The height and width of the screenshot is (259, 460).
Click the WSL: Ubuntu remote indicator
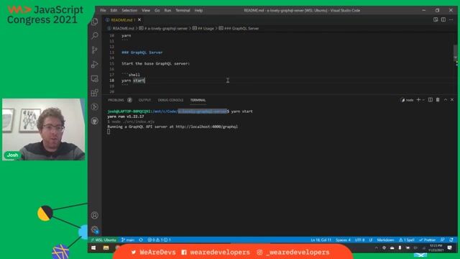click(103, 240)
